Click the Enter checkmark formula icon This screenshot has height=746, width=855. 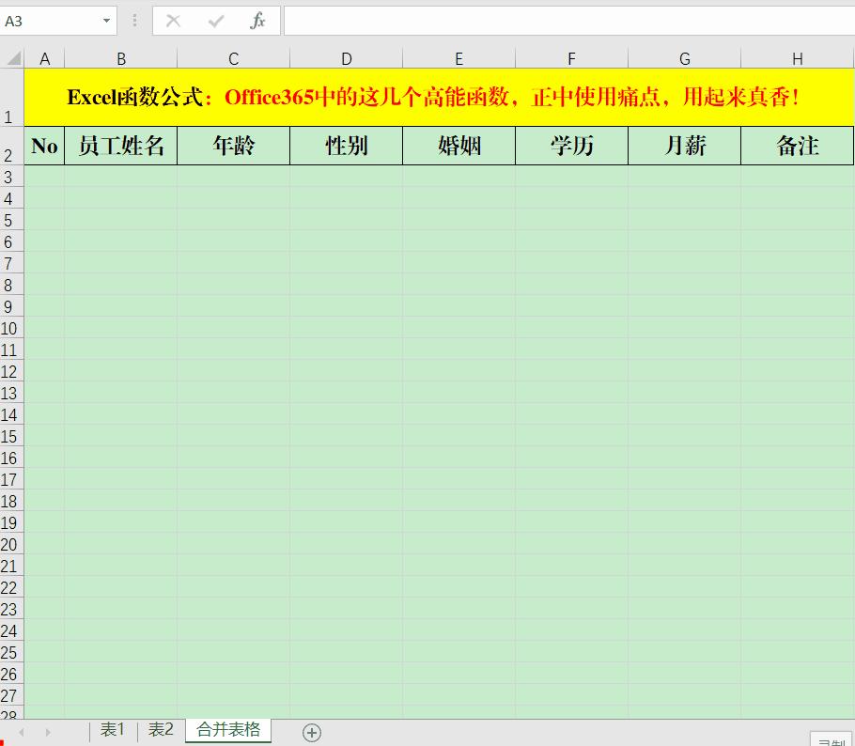216,22
